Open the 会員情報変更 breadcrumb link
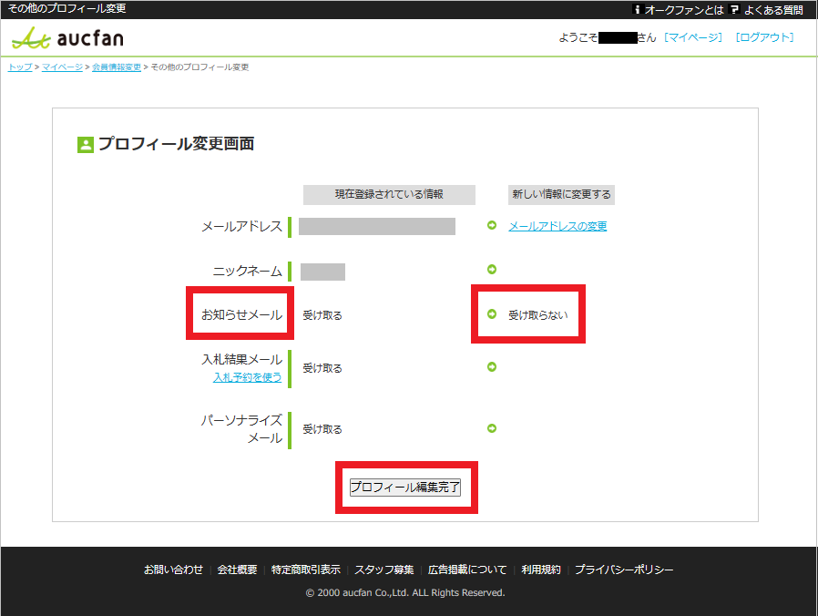This screenshot has height=616, width=818. pyautogui.click(x=117, y=67)
